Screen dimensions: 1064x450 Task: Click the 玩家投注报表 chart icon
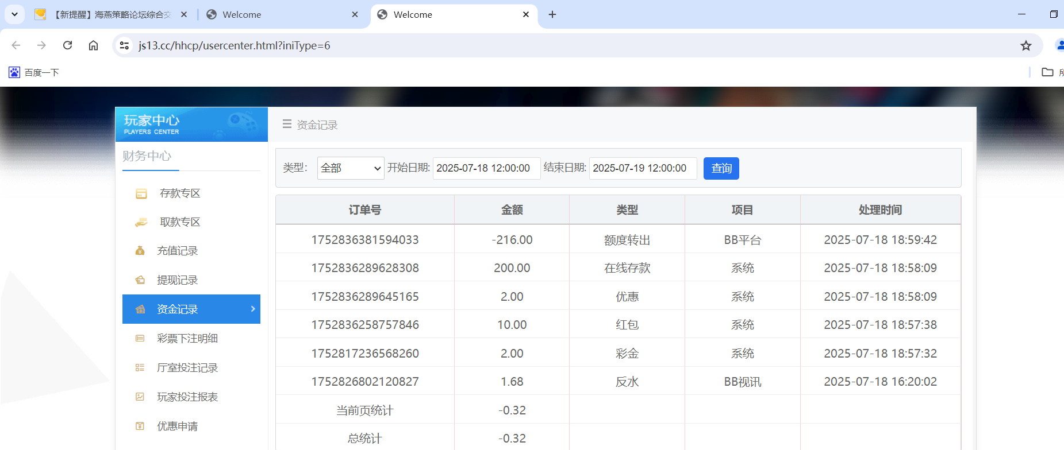point(140,397)
